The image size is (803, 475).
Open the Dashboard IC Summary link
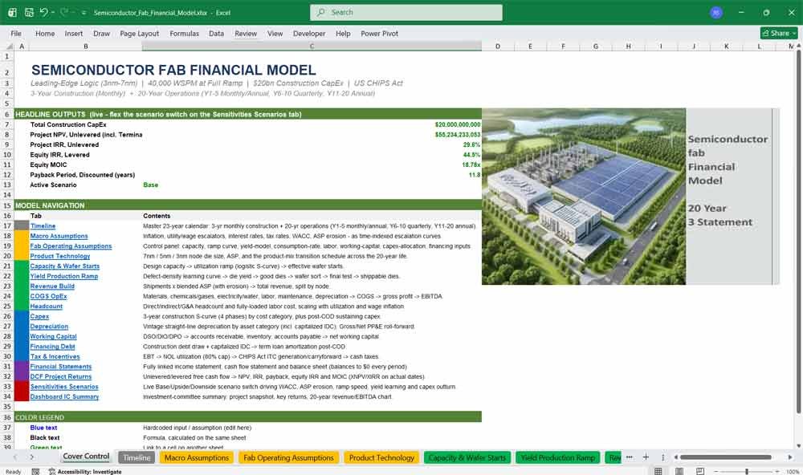click(x=64, y=396)
